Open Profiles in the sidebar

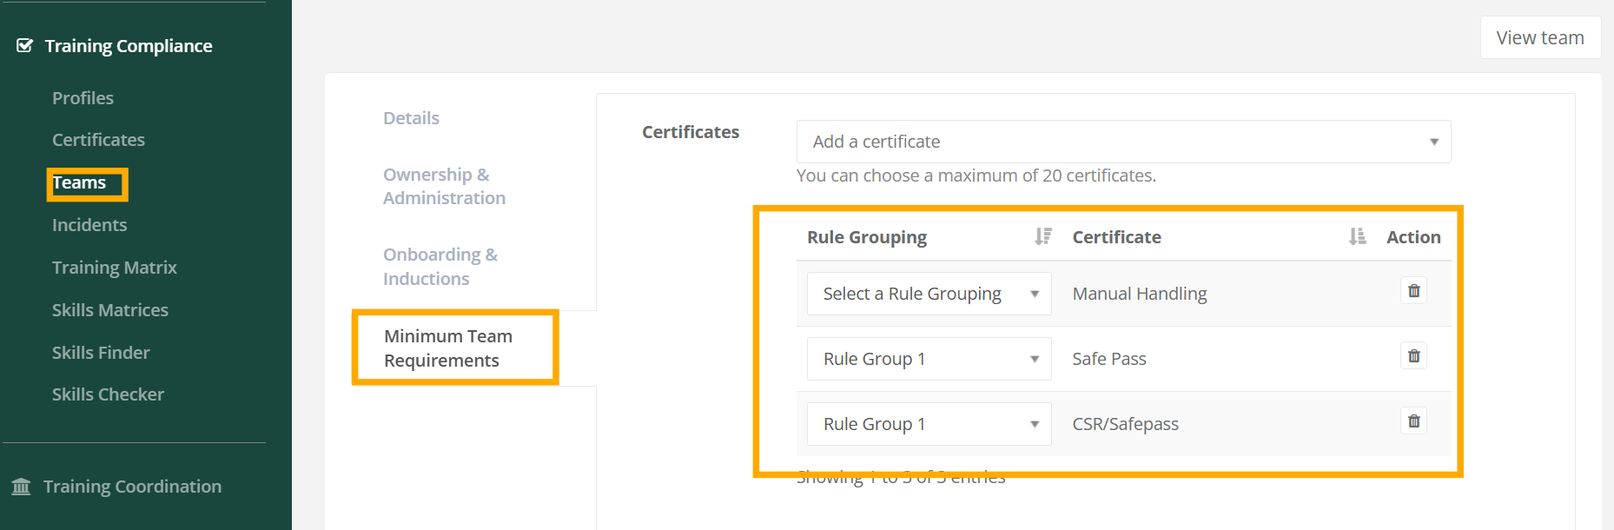point(83,98)
